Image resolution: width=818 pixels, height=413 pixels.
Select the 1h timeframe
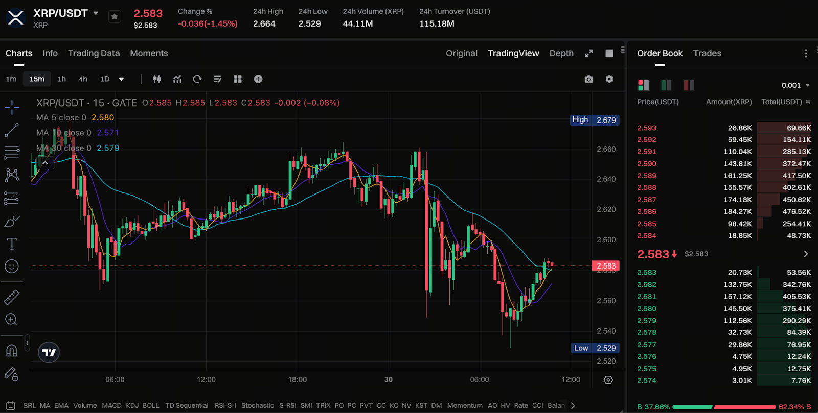point(62,79)
